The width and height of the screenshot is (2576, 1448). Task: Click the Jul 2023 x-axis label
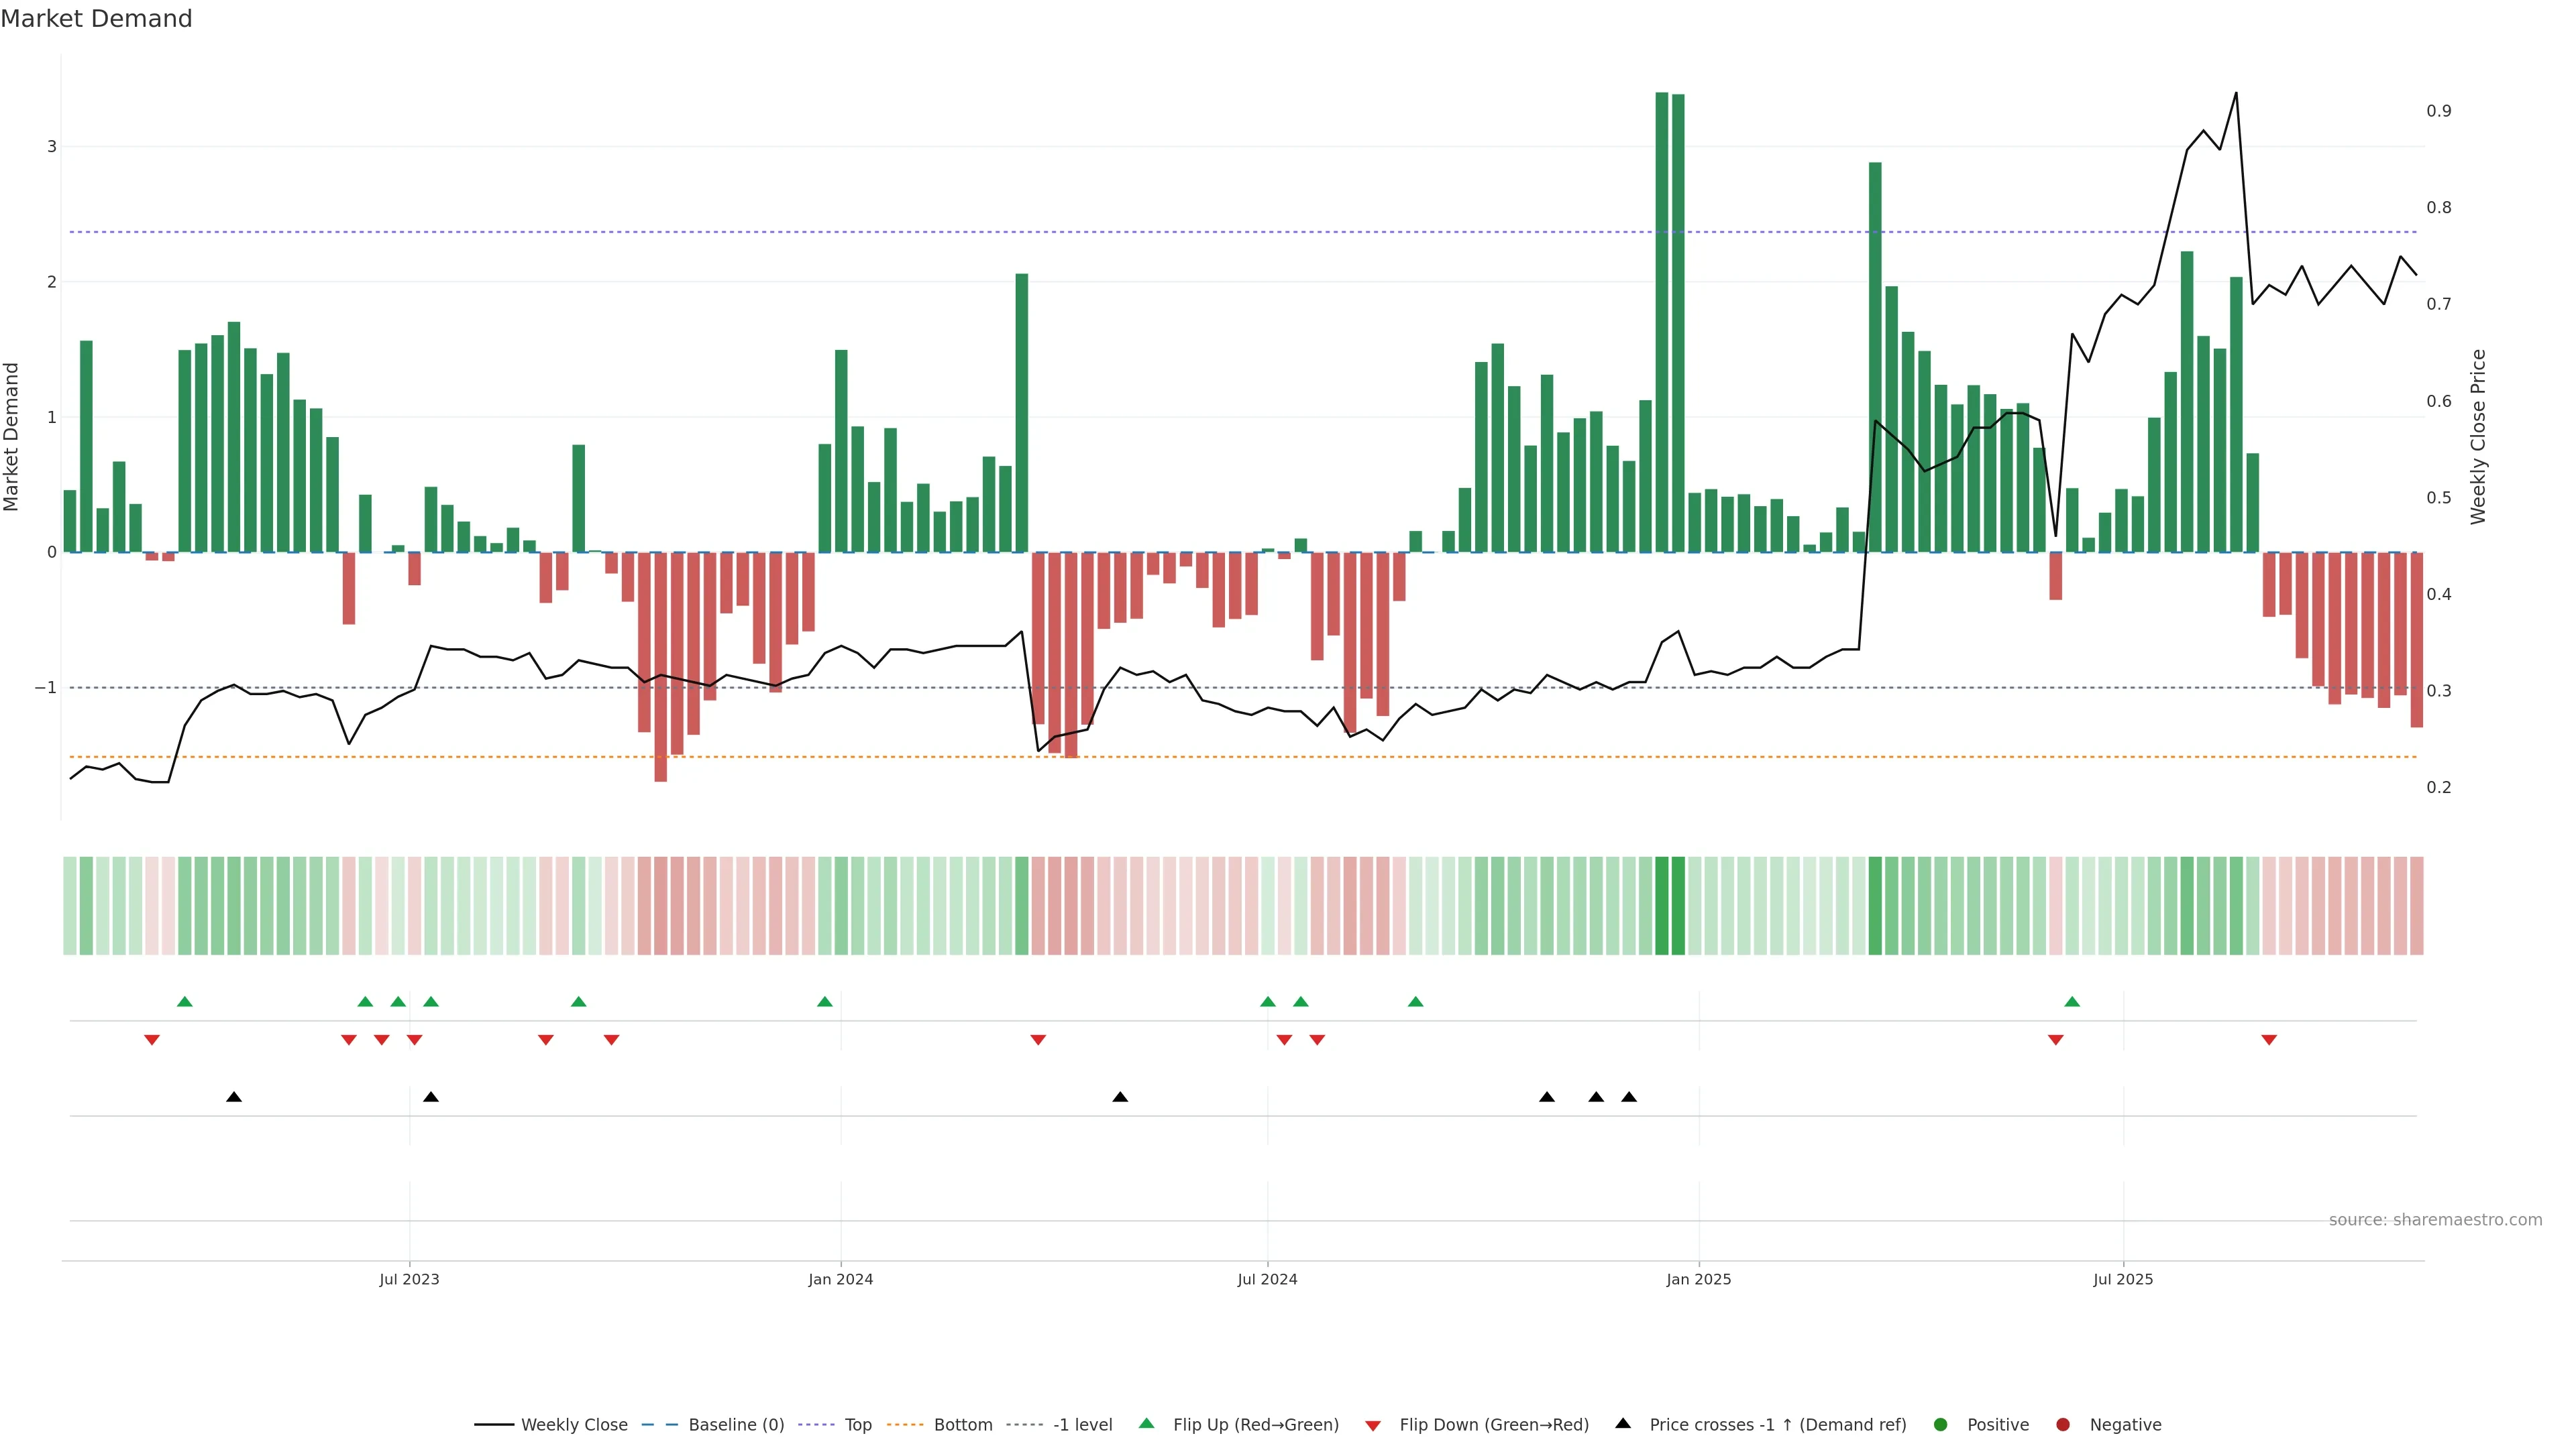(x=409, y=1279)
